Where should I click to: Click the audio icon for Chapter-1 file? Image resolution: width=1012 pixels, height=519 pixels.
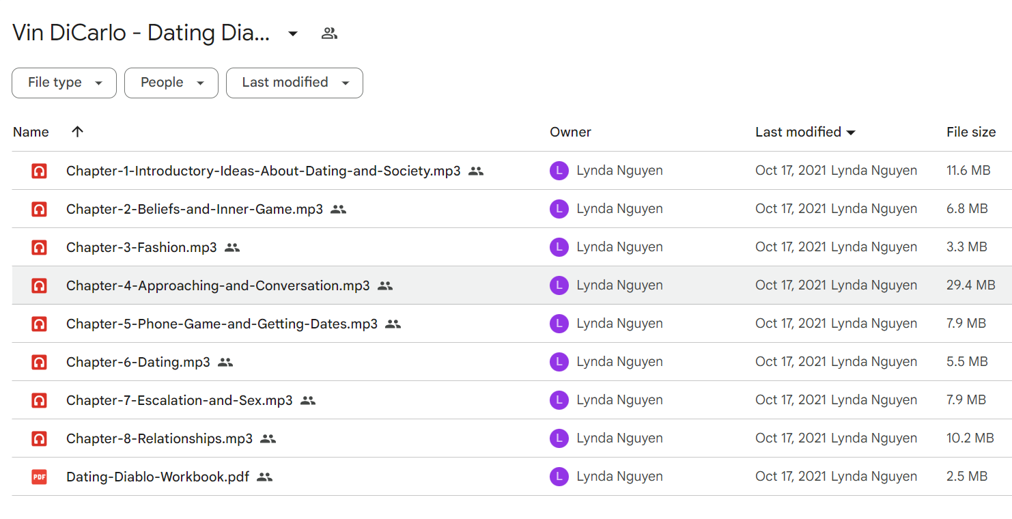click(39, 171)
